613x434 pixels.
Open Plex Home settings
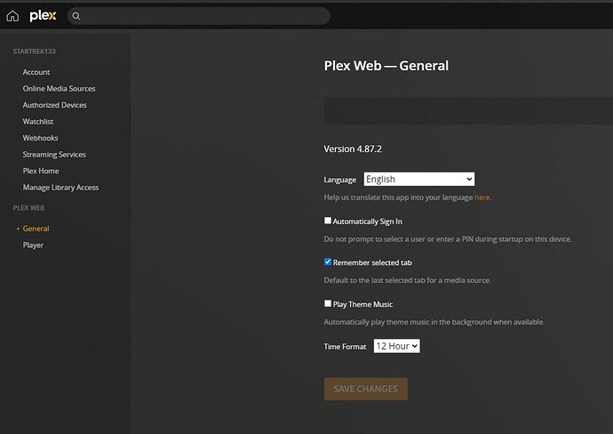[42, 171]
